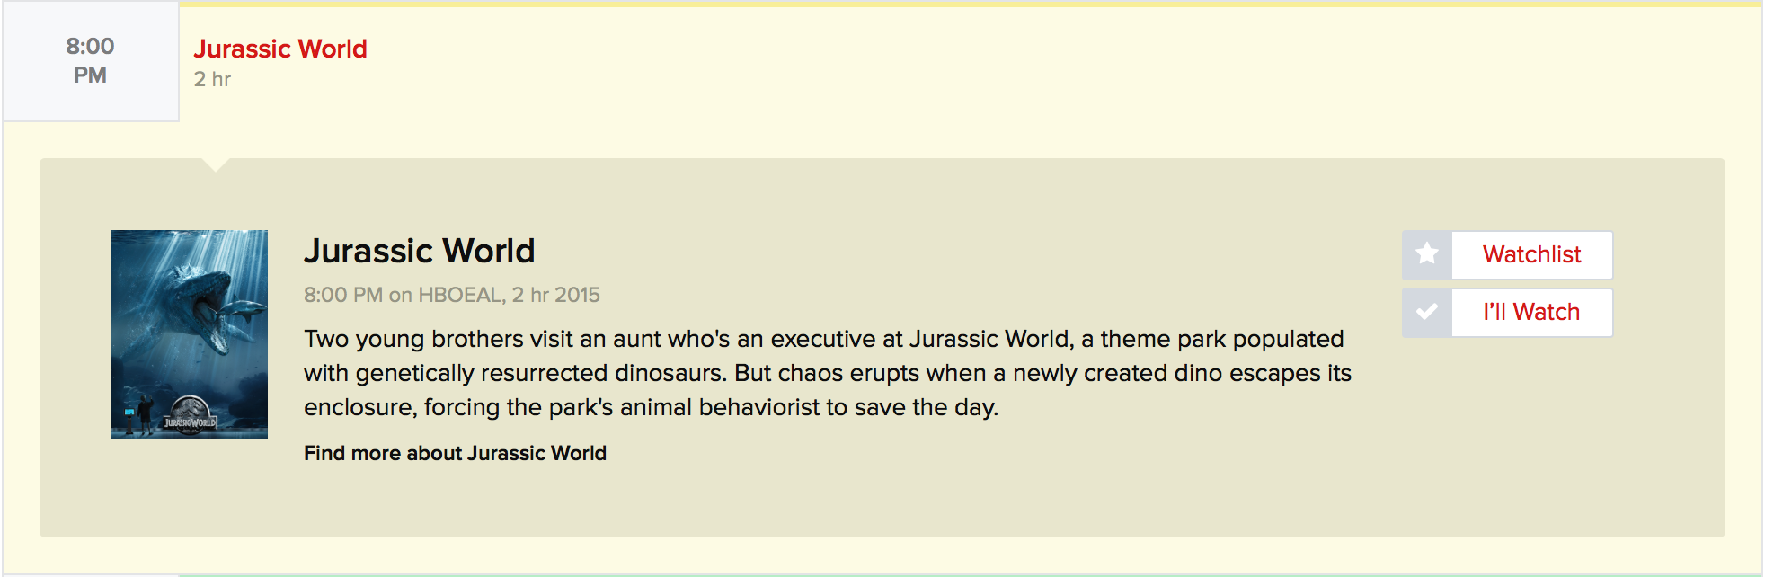
Task: Click the PM label in the time cell
Action: (90, 75)
